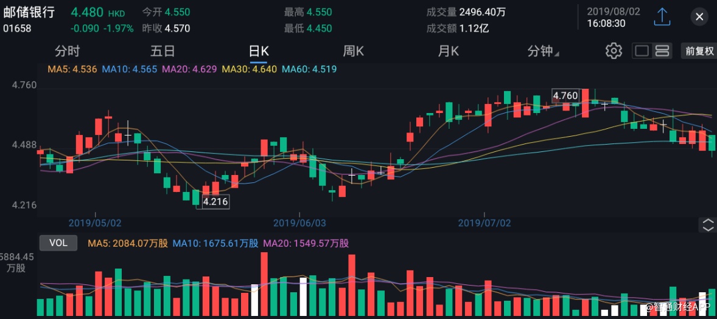Switch to the 月K monthly tab

[x=449, y=51]
